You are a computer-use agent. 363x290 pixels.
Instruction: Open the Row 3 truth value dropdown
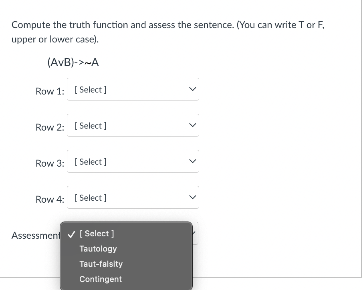coord(133,161)
